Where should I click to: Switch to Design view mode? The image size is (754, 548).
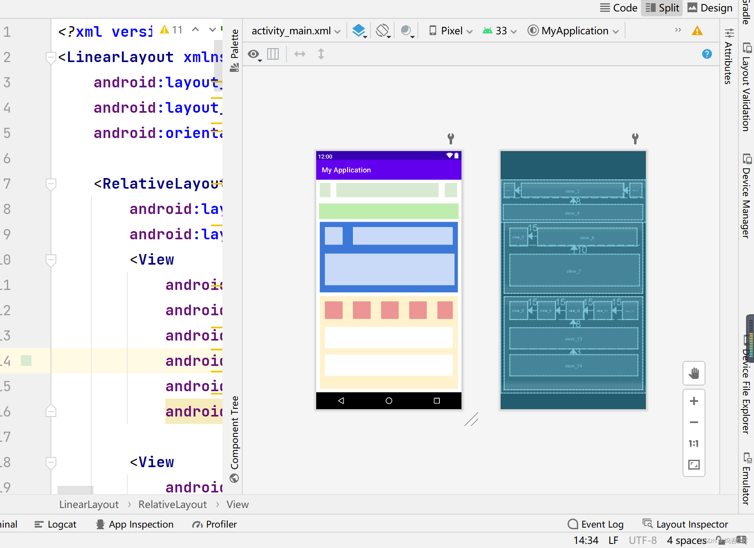[x=710, y=8]
